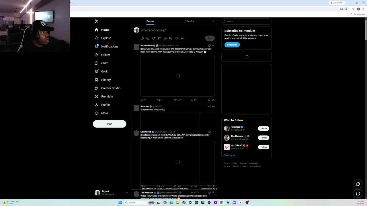Open Steam from the taskbar
The width and height of the screenshot is (367, 206).
tap(184, 203)
